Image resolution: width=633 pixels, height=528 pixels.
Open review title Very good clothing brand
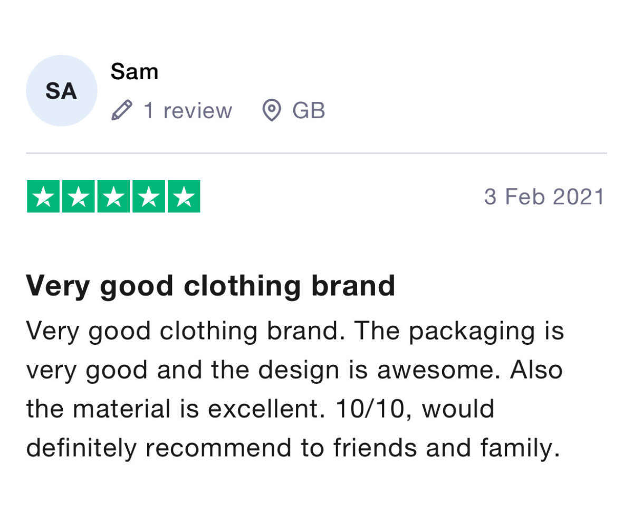[x=211, y=286]
